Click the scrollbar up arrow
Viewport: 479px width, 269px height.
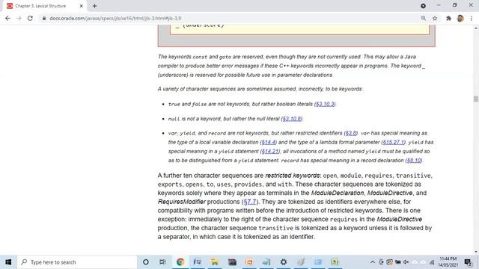pyautogui.click(x=476, y=28)
